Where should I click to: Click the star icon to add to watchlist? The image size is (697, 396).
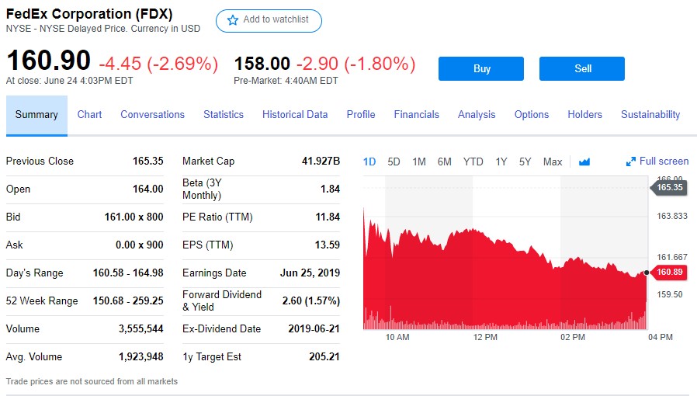tap(233, 20)
